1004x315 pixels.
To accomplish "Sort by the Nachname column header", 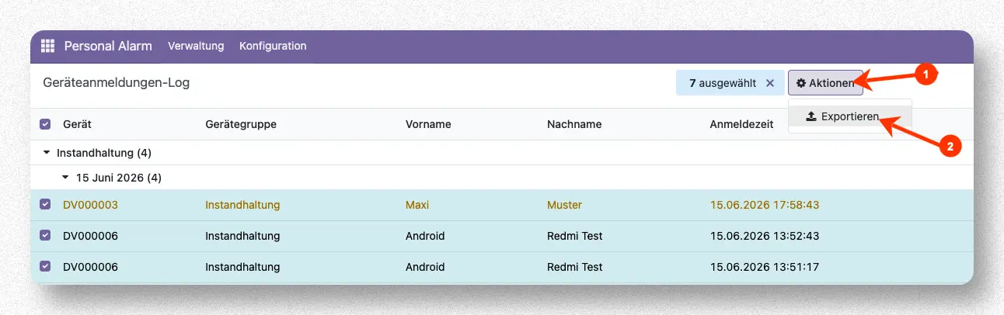I will (574, 124).
